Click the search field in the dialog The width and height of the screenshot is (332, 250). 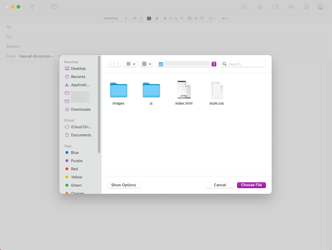click(243, 64)
